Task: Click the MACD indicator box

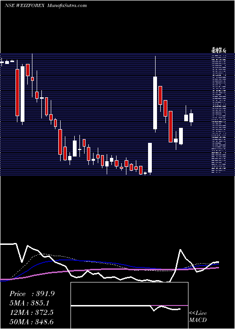Action: (129, 305)
